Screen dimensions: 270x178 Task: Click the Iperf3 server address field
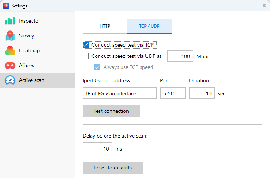pyautogui.click(x=119, y=93)
